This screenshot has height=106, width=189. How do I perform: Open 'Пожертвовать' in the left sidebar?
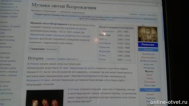click(6, 47)
